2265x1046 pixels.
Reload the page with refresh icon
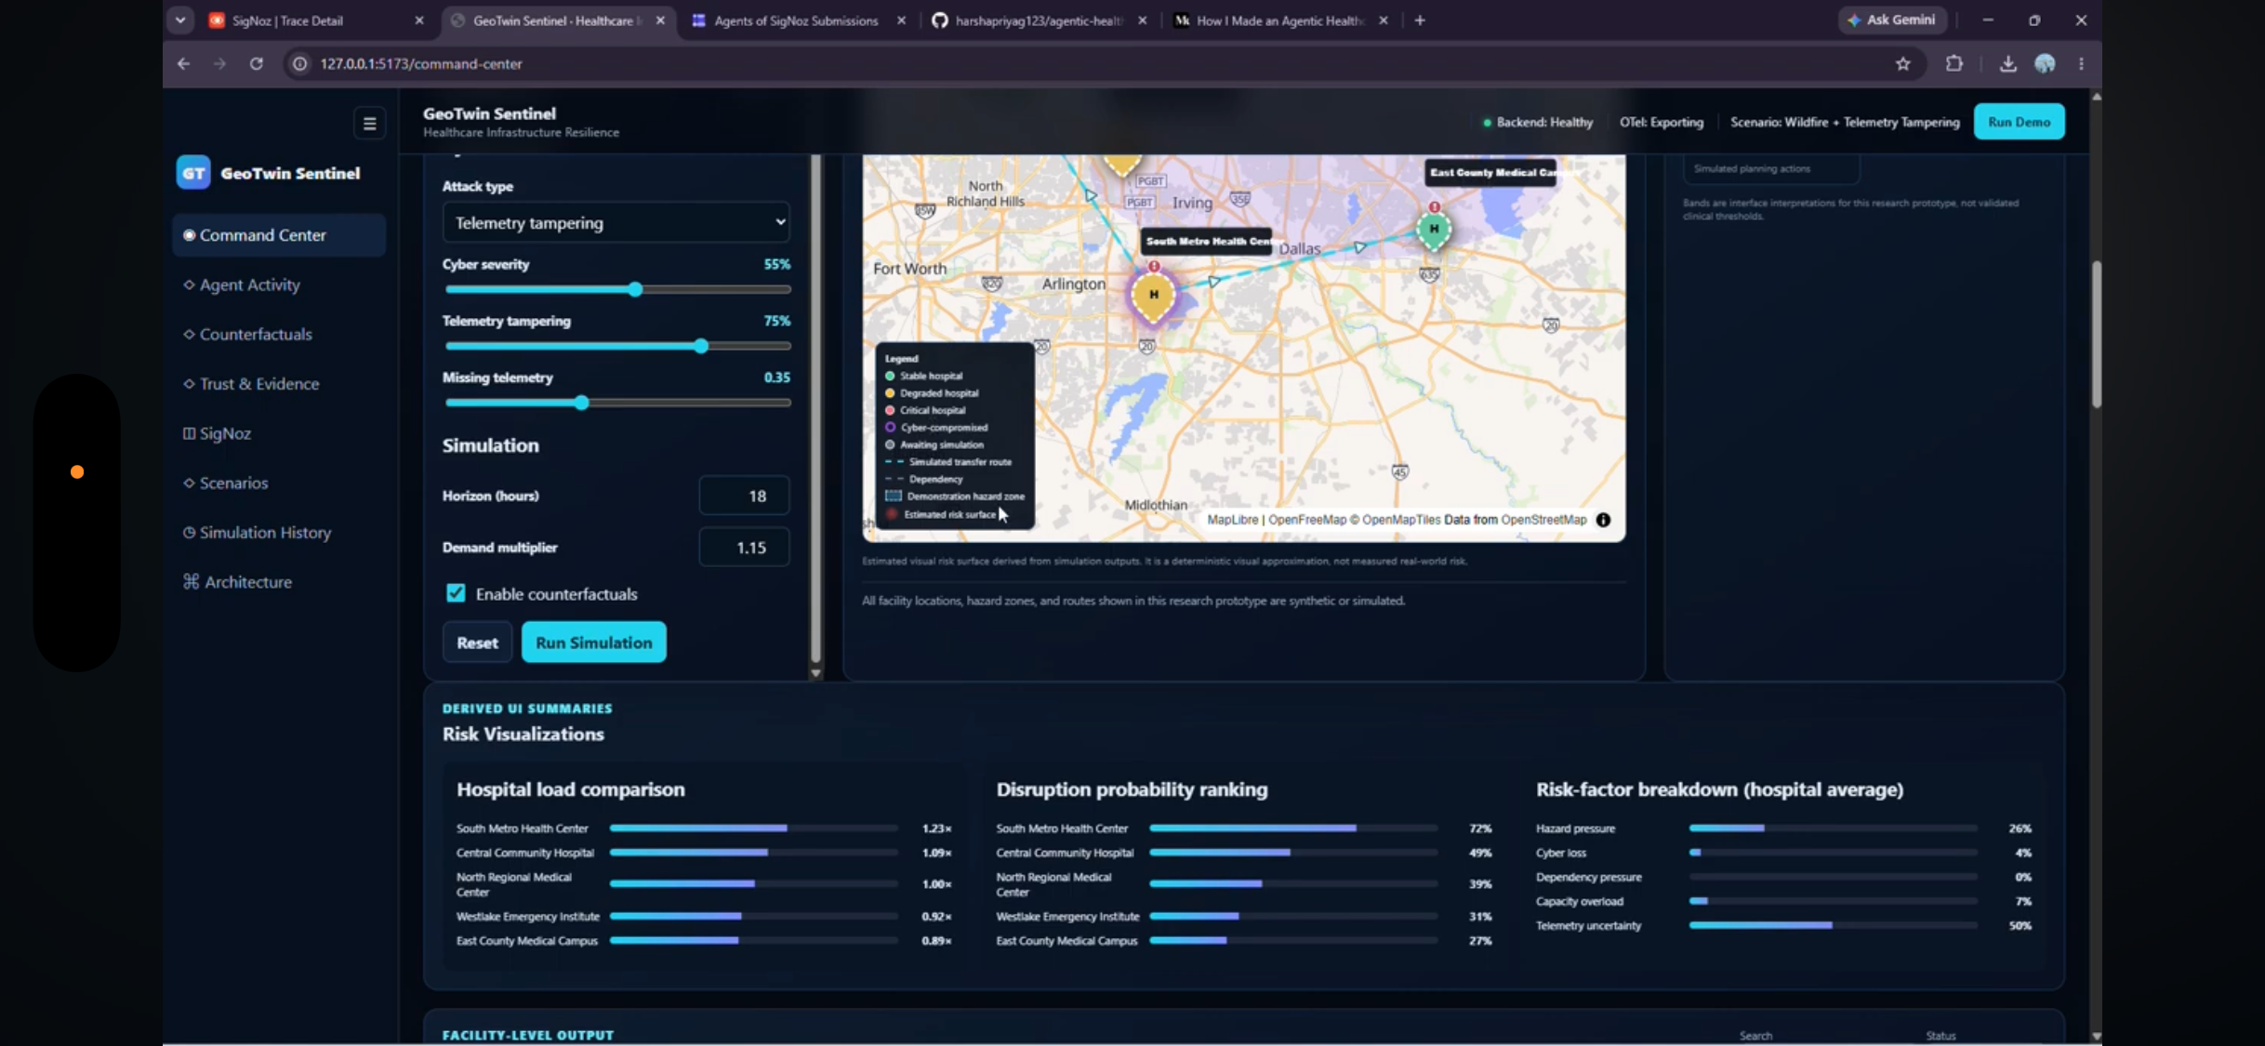click(x=257, y=63)
